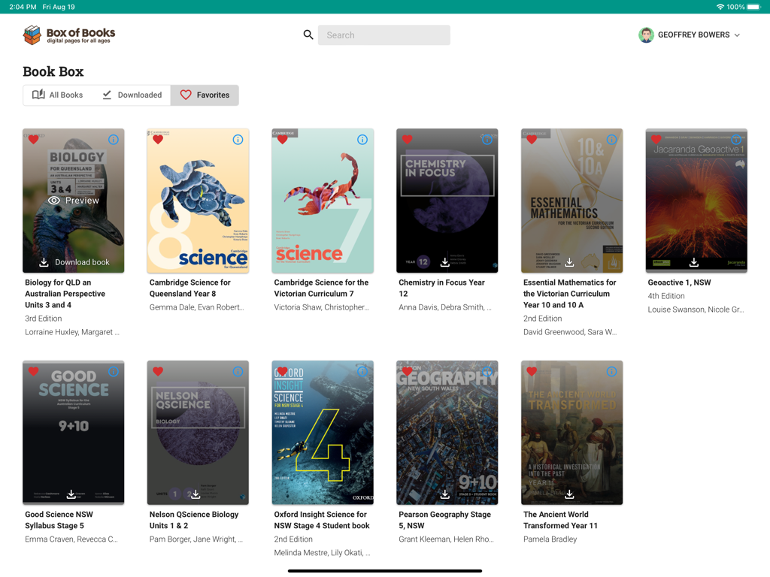
Task: View info for Cambridge Science Year 8
Action: (x=238, y=139)
